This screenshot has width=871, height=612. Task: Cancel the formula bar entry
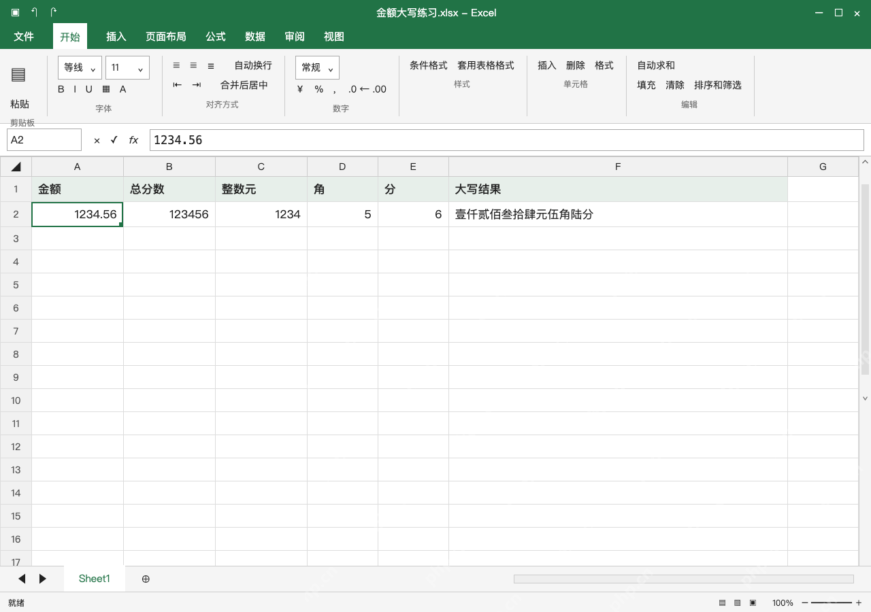(x=97, y=140)
